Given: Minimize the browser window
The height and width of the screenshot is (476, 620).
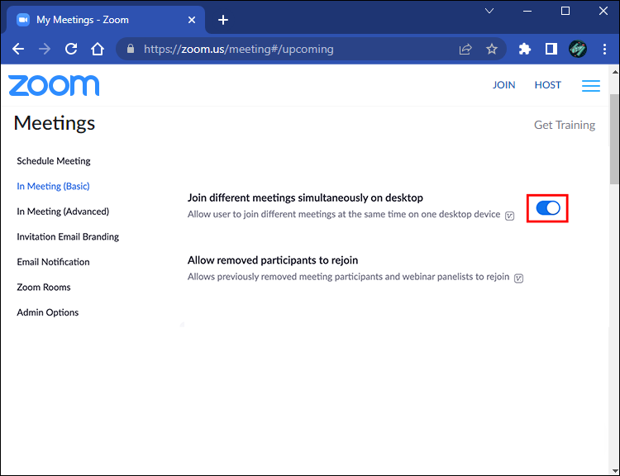Looking at the screenshot, I should pyautogui.click(x=527, y=11).
